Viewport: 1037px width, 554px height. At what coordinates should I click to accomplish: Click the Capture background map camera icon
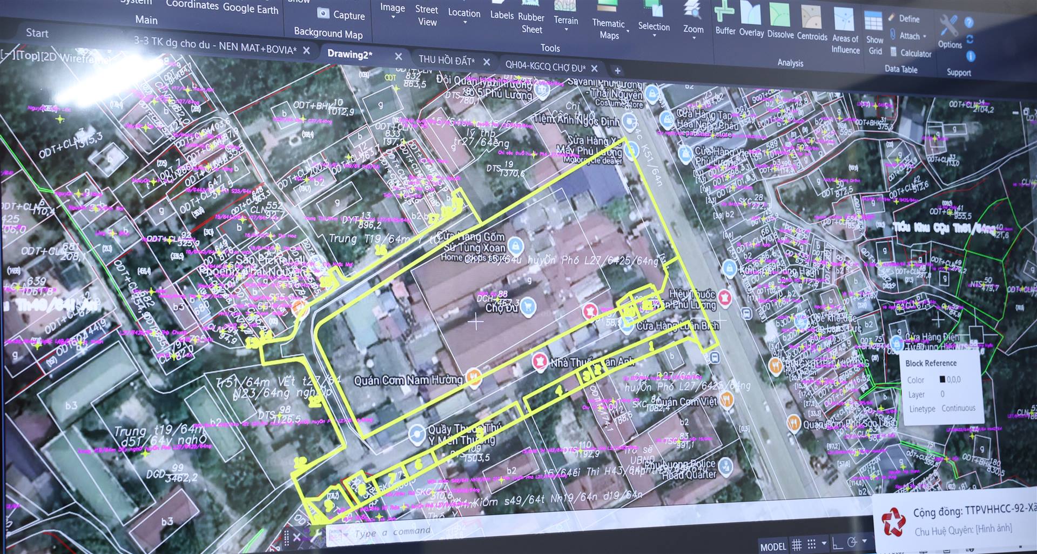click(x=323, y=13)
